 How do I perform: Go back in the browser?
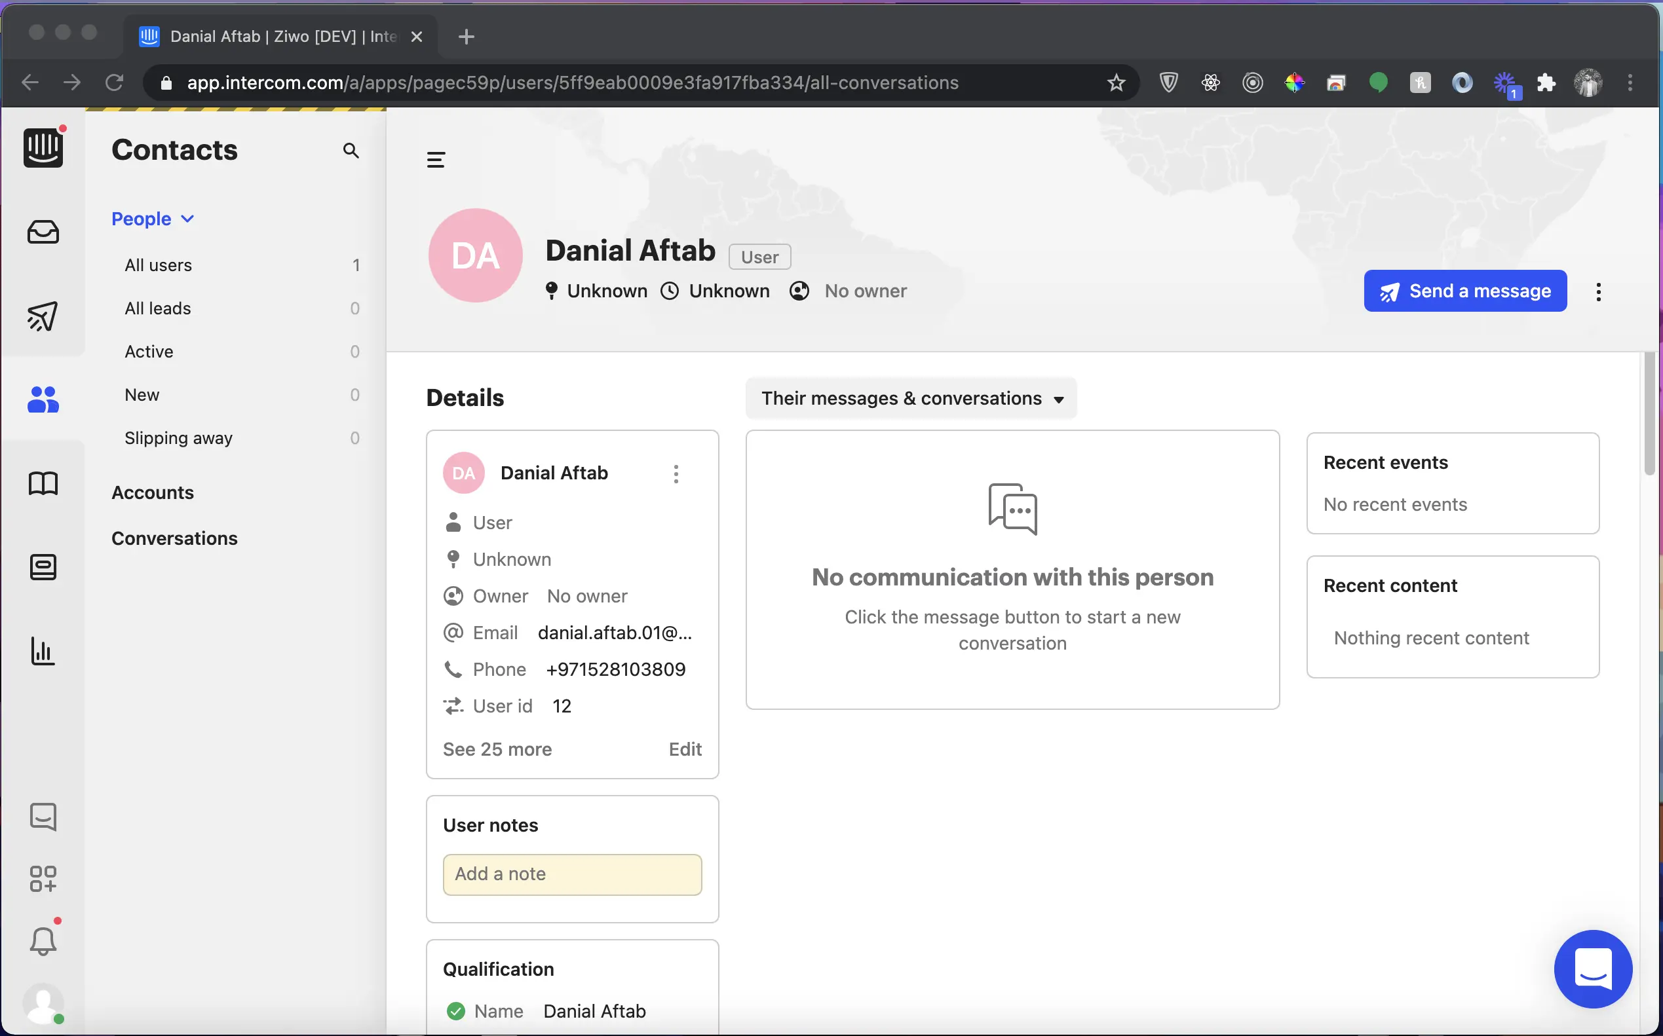30,83
